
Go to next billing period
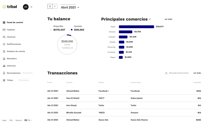[55, 6]
